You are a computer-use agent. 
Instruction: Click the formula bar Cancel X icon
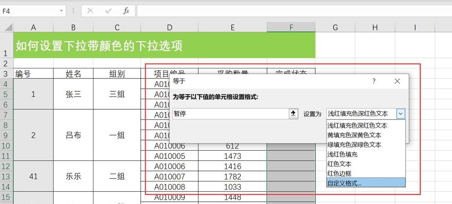coord(90,11)
